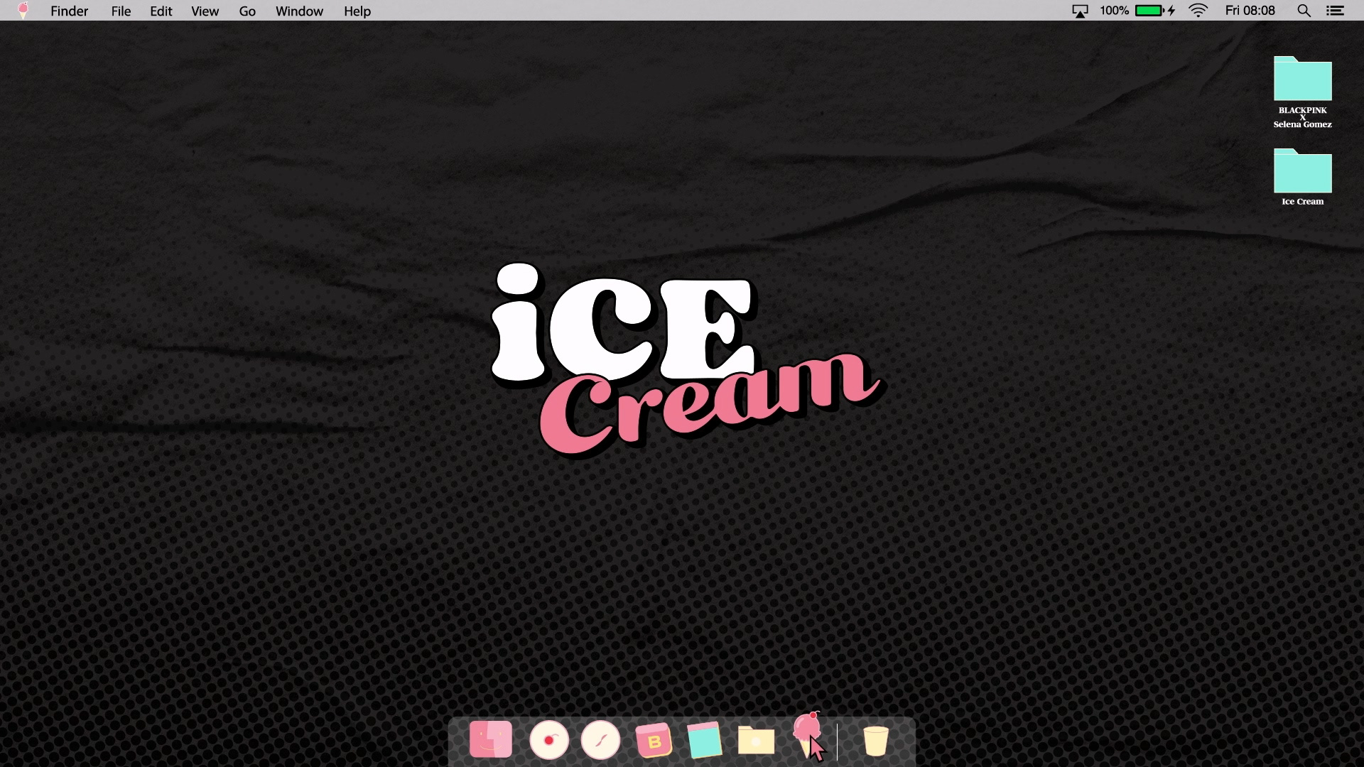The height and width of the screenshot is (767, 1364).
Task: Click the BLACKPINK X Selena Gomez folder label
Action: (1302, 117)
